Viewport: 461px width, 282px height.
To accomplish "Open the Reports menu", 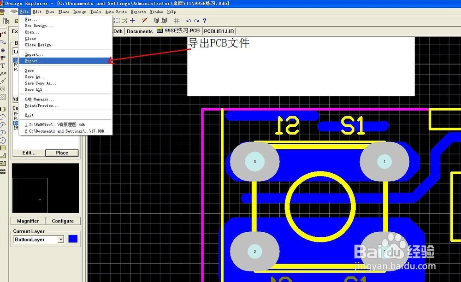I will (138, 12).
